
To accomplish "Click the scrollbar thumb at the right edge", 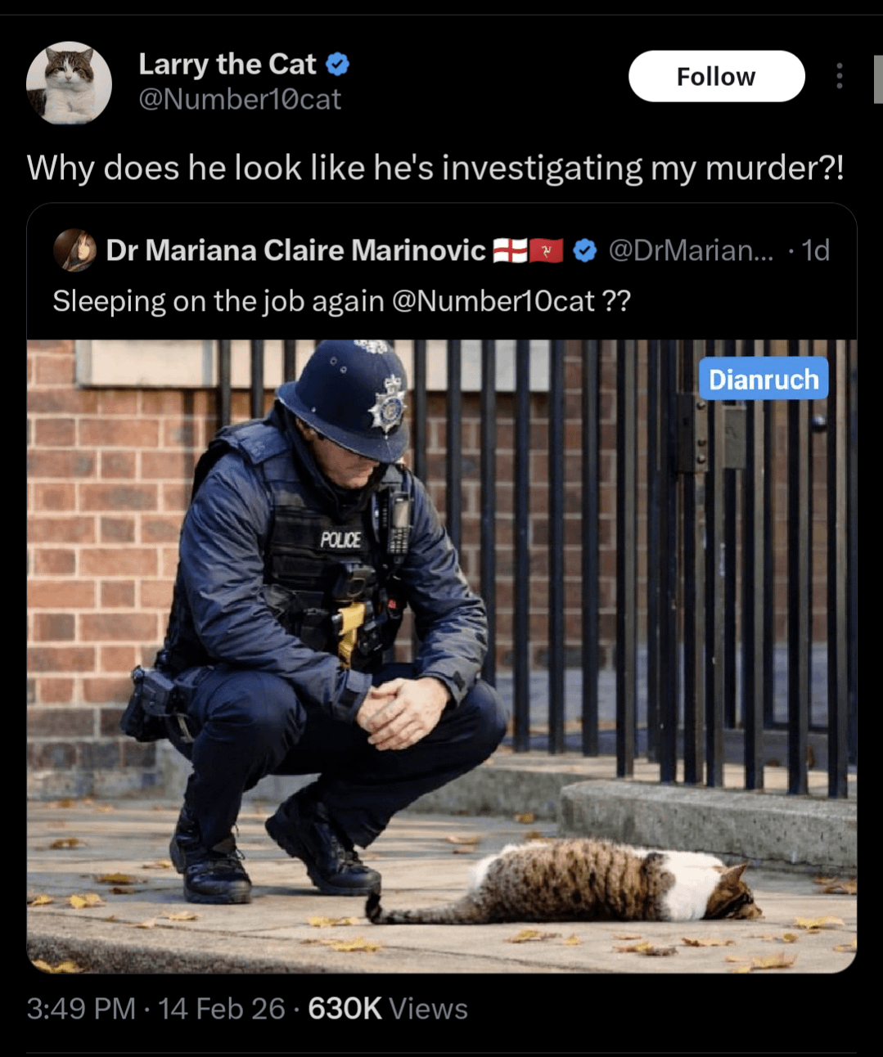I will pyautogui.click(x=878, y=79).
